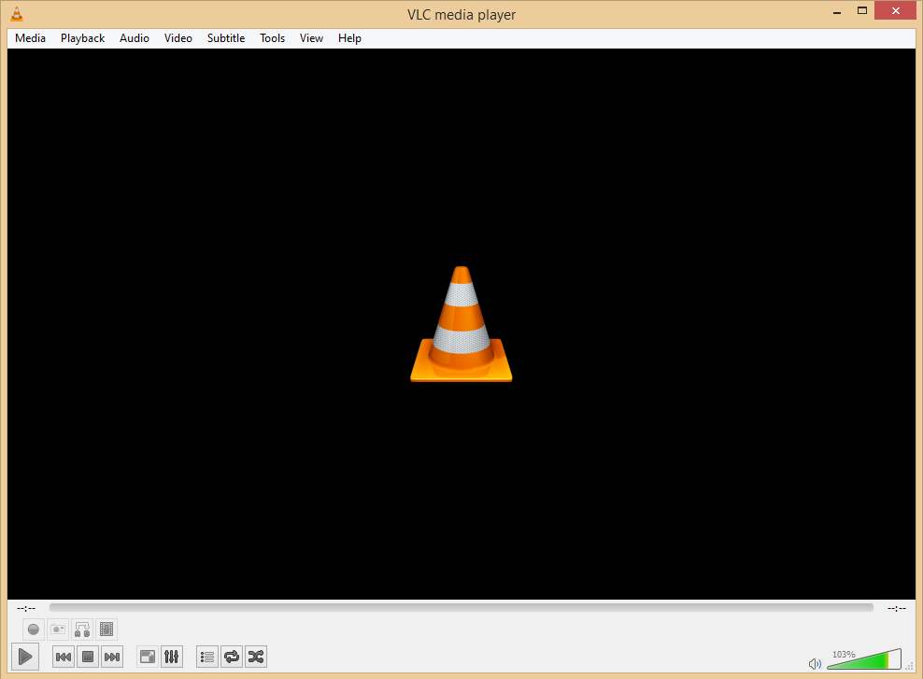Set A-B loop points button

82,629
